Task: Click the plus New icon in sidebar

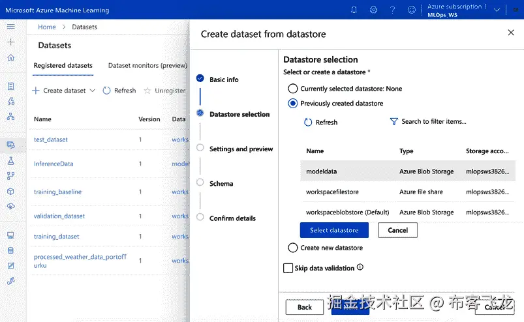Action: click(x=10, y=42)
